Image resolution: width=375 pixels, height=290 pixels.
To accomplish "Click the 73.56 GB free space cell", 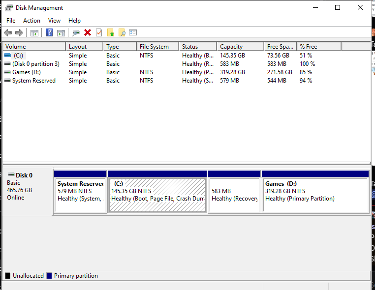I will [278, 56].
